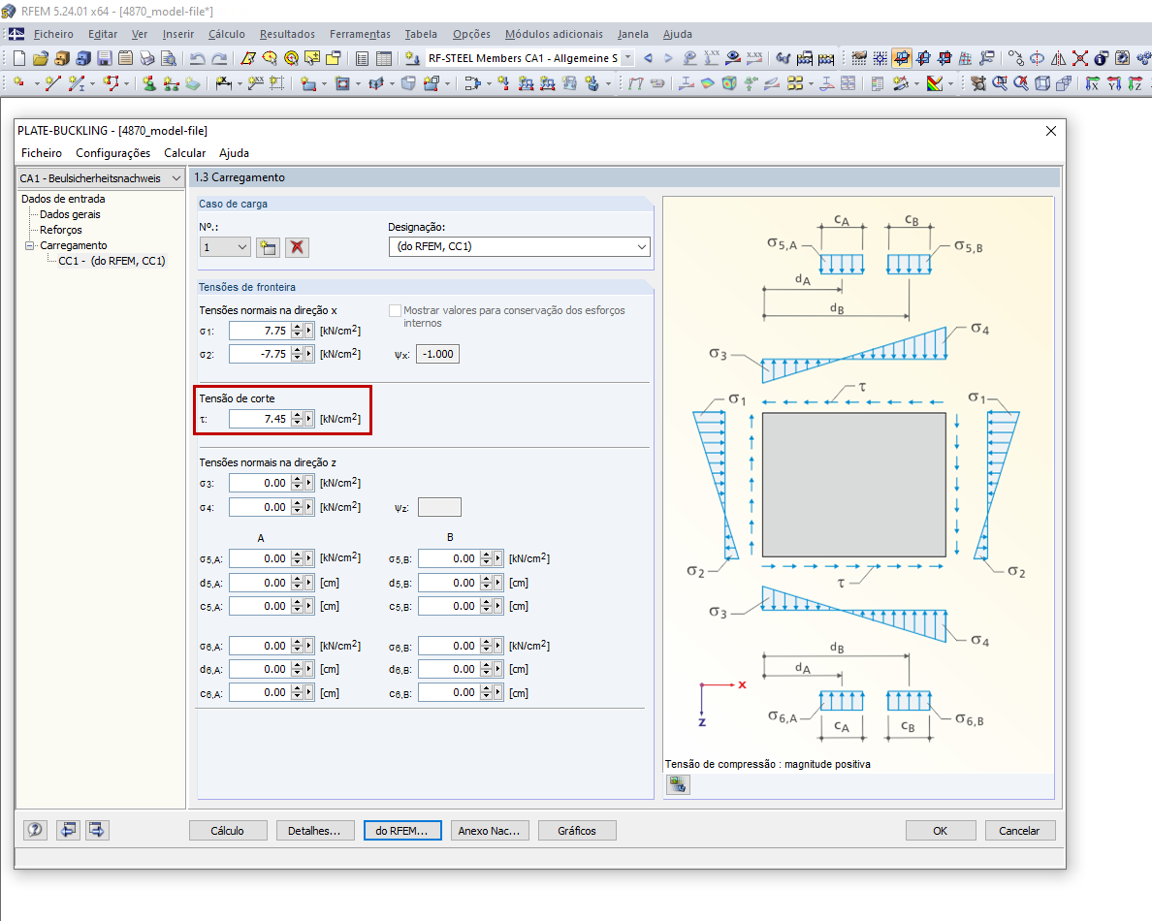Adjust d5,A value with its spinner

click(297, 583)
